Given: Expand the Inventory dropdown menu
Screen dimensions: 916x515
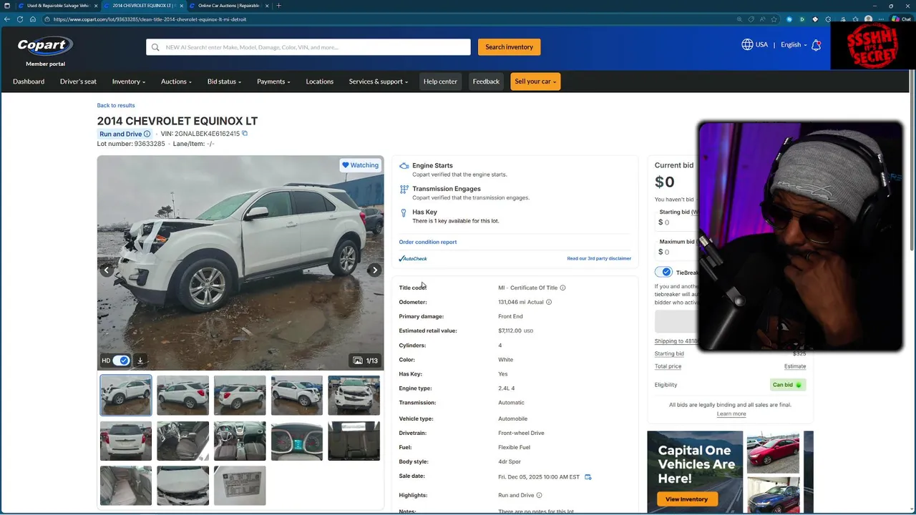Looking at the screenshot, I should pyautogui.click(x=129, y=82).
